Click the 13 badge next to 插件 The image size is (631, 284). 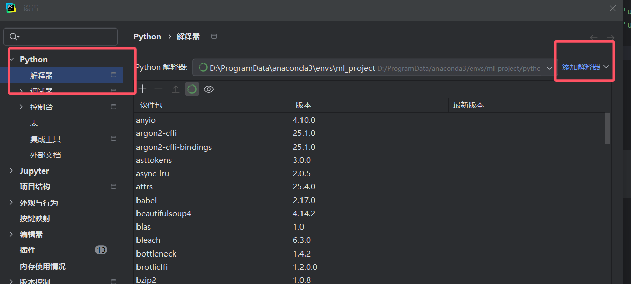coord(101,250)
